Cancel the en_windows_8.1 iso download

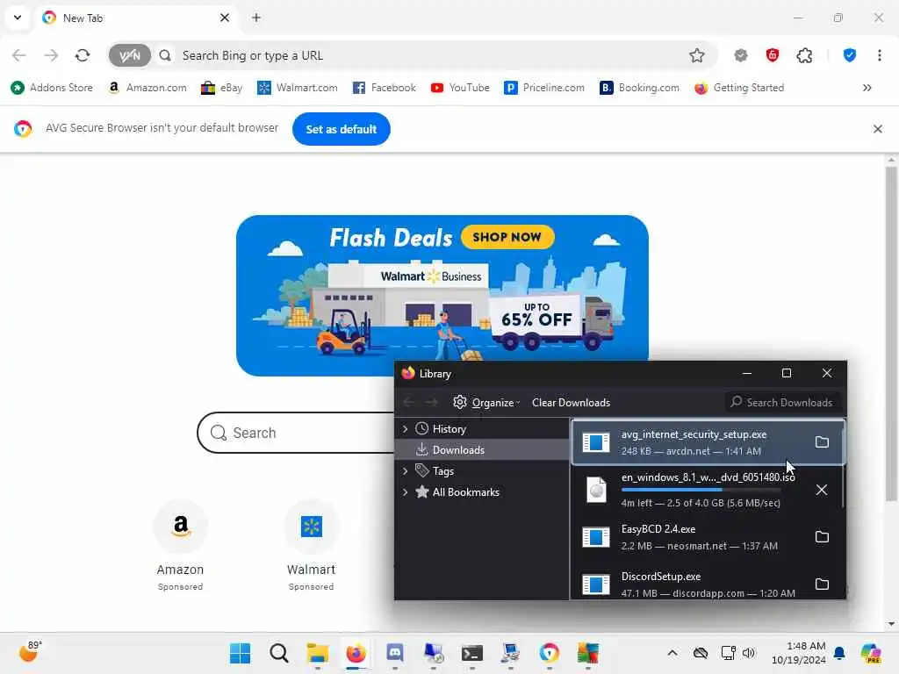tap(822, 490)
